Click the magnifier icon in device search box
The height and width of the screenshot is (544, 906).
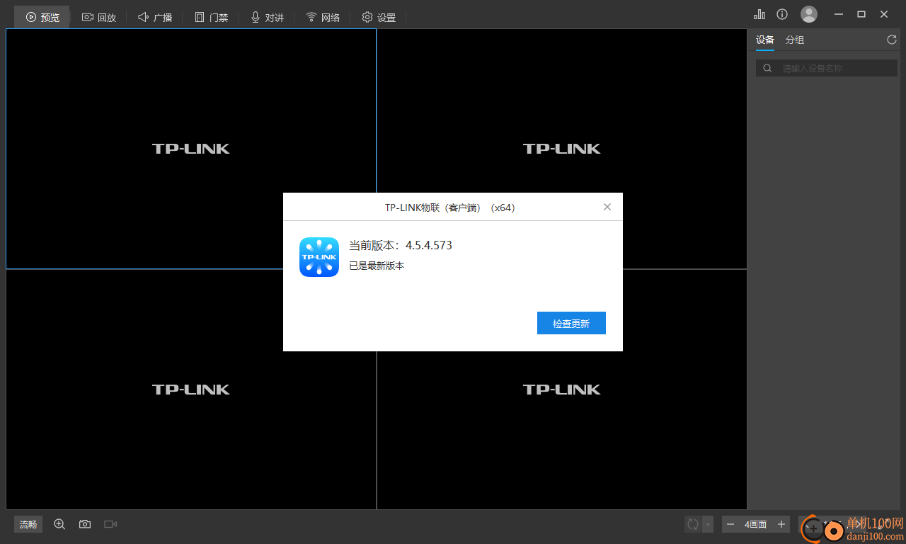pos(767,68)
